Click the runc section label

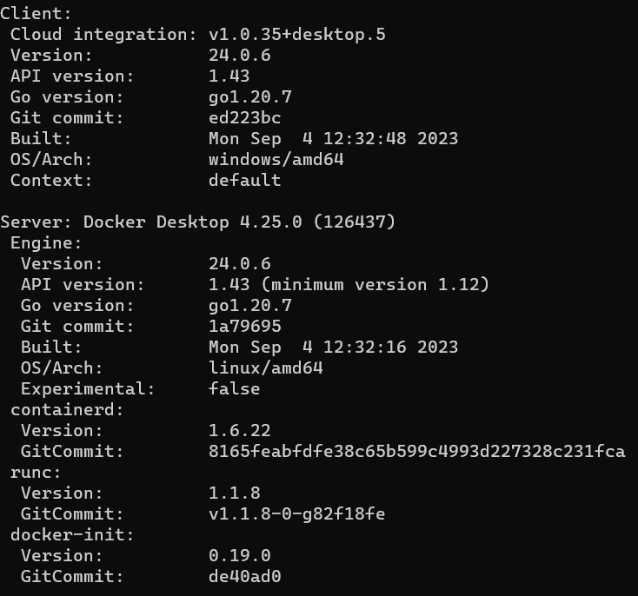click(x=36, y=473)
